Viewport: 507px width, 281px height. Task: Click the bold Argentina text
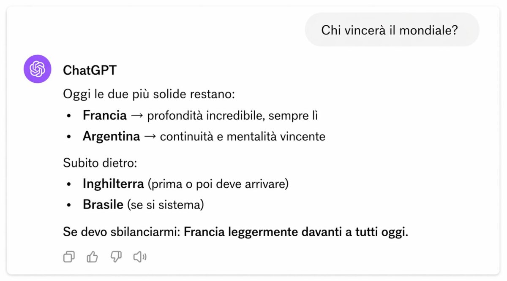click(111, 136)
